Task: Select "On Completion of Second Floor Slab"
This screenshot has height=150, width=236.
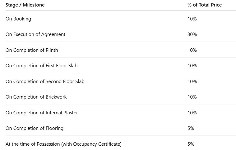Action: tap(45, 82)
